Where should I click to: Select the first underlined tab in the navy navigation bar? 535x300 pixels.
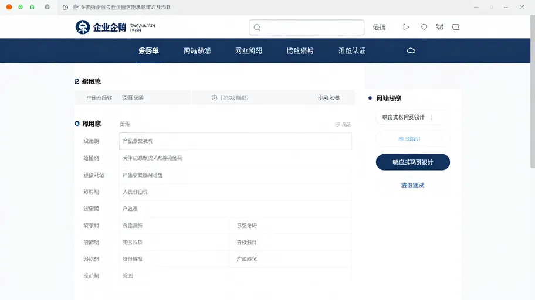(149, 51)
